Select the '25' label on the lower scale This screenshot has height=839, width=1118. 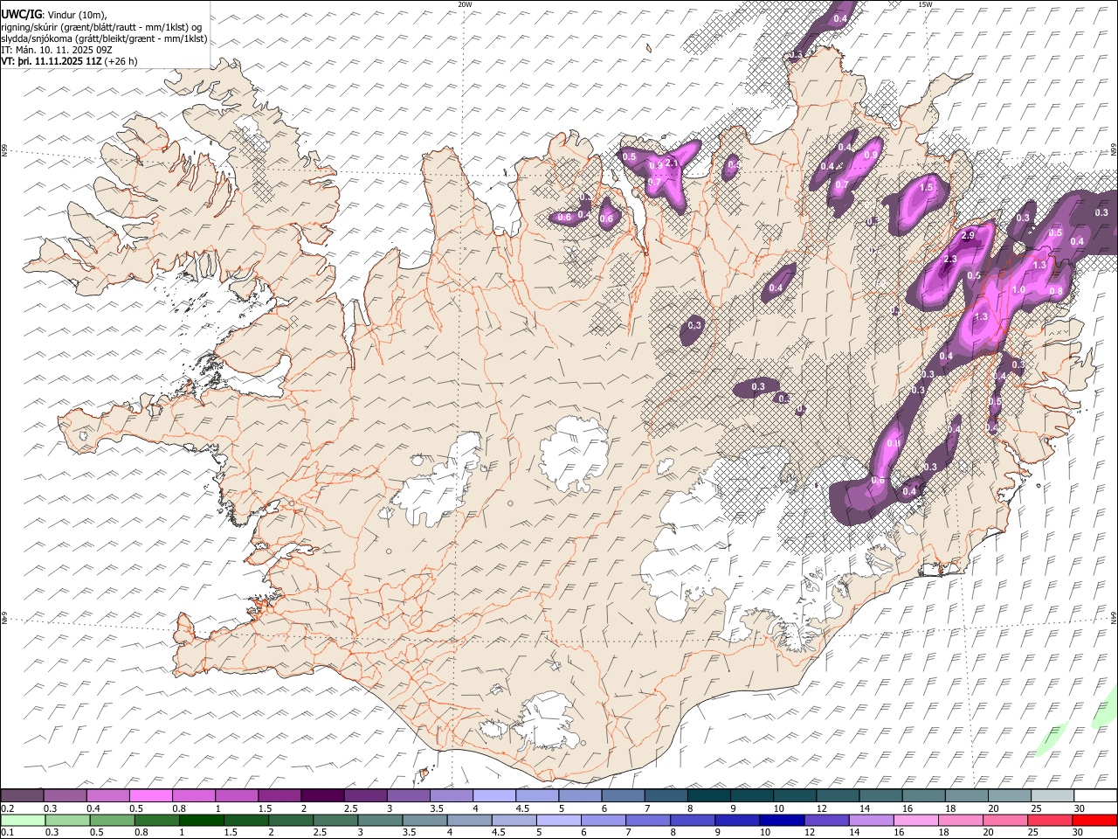pyautogui.click(x=1033, y=832)
